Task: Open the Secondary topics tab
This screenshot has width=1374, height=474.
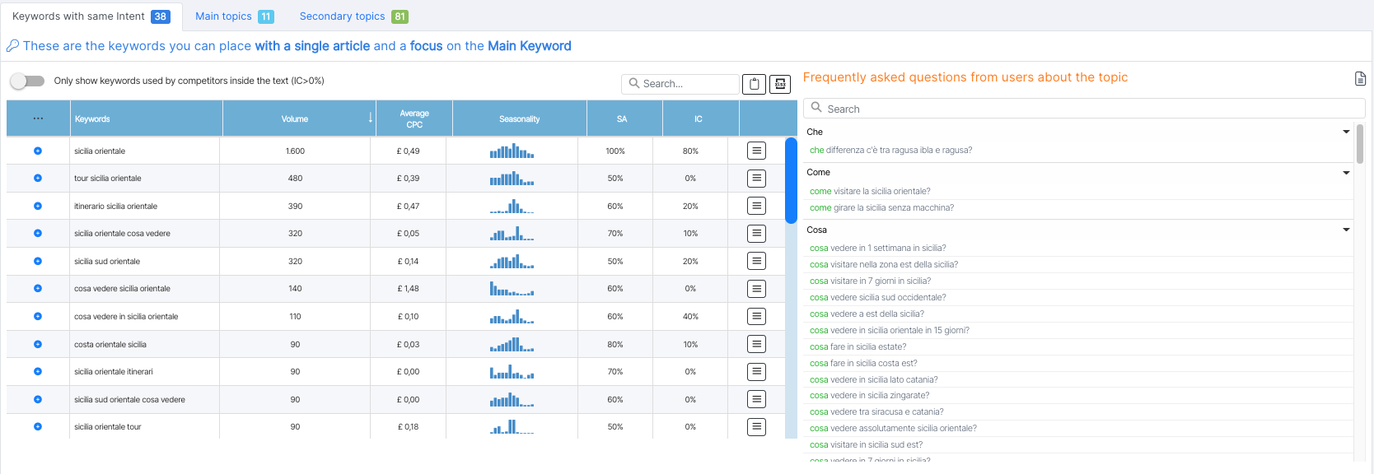Action: click(x=353, y=16)
